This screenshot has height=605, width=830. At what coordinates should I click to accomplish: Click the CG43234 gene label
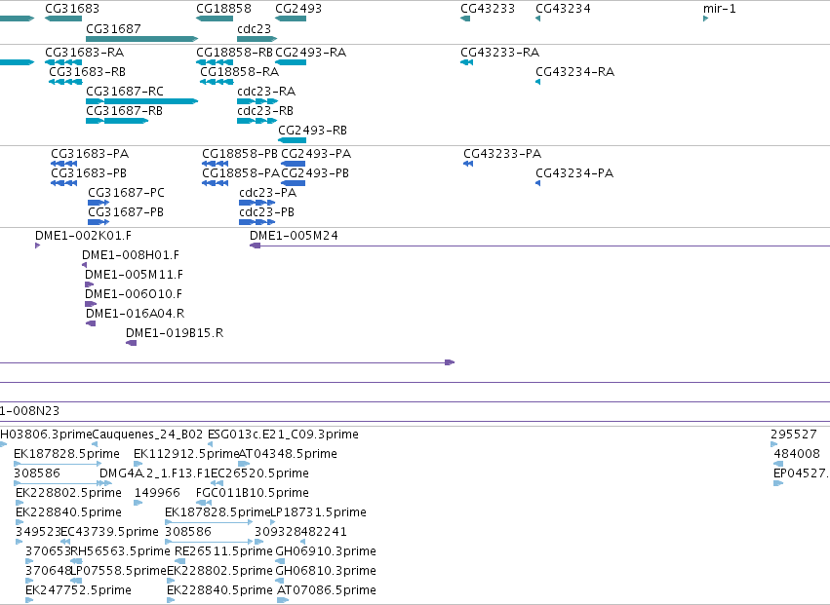563,9
